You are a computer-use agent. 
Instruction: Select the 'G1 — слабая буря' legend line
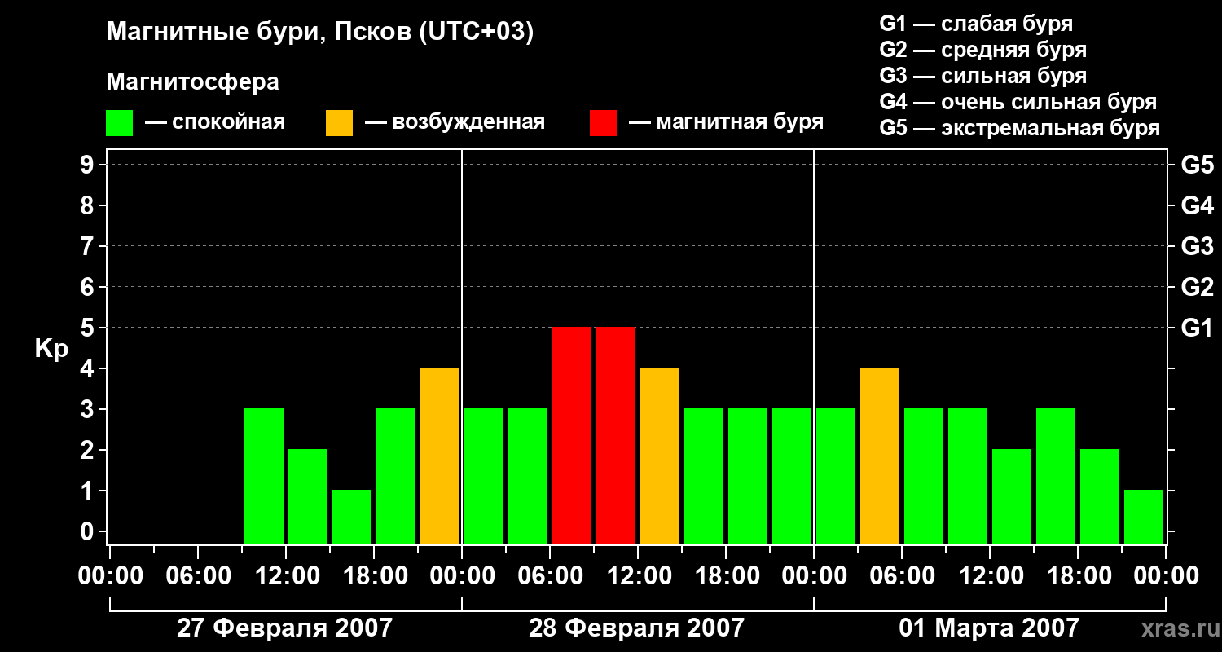click(x=976, y=24)
